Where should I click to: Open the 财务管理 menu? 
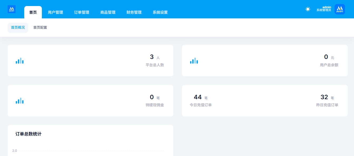coord(134,12)
